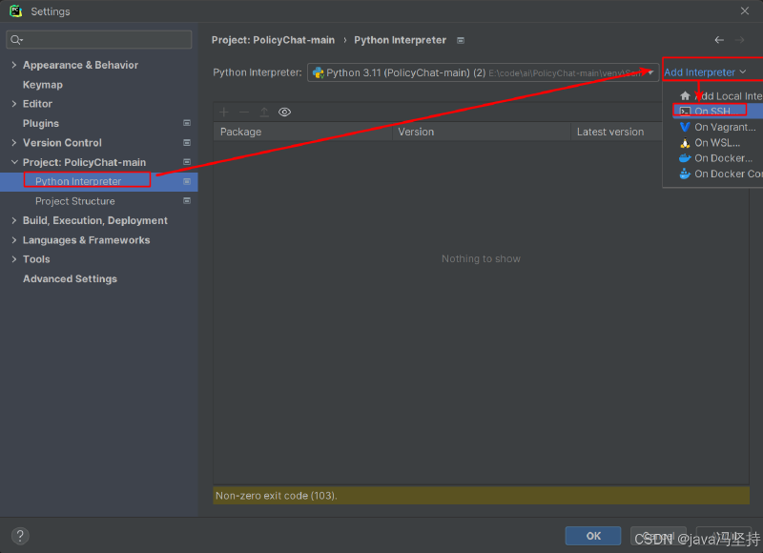Click the icon next to Python Interpreter breadcrumb
Viewport: 763px width, 553px height.
pyautogui.click(x=461, y=40)
